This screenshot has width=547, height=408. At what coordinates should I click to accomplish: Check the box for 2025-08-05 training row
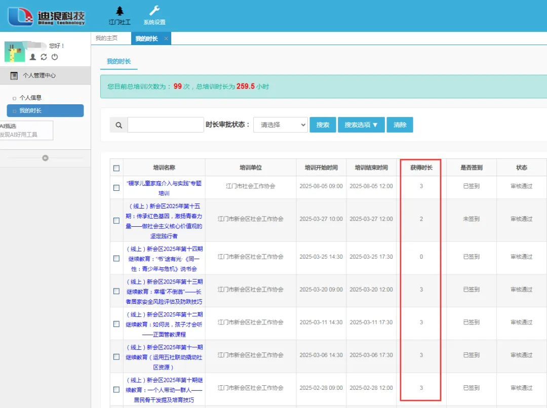coord(116,188)
